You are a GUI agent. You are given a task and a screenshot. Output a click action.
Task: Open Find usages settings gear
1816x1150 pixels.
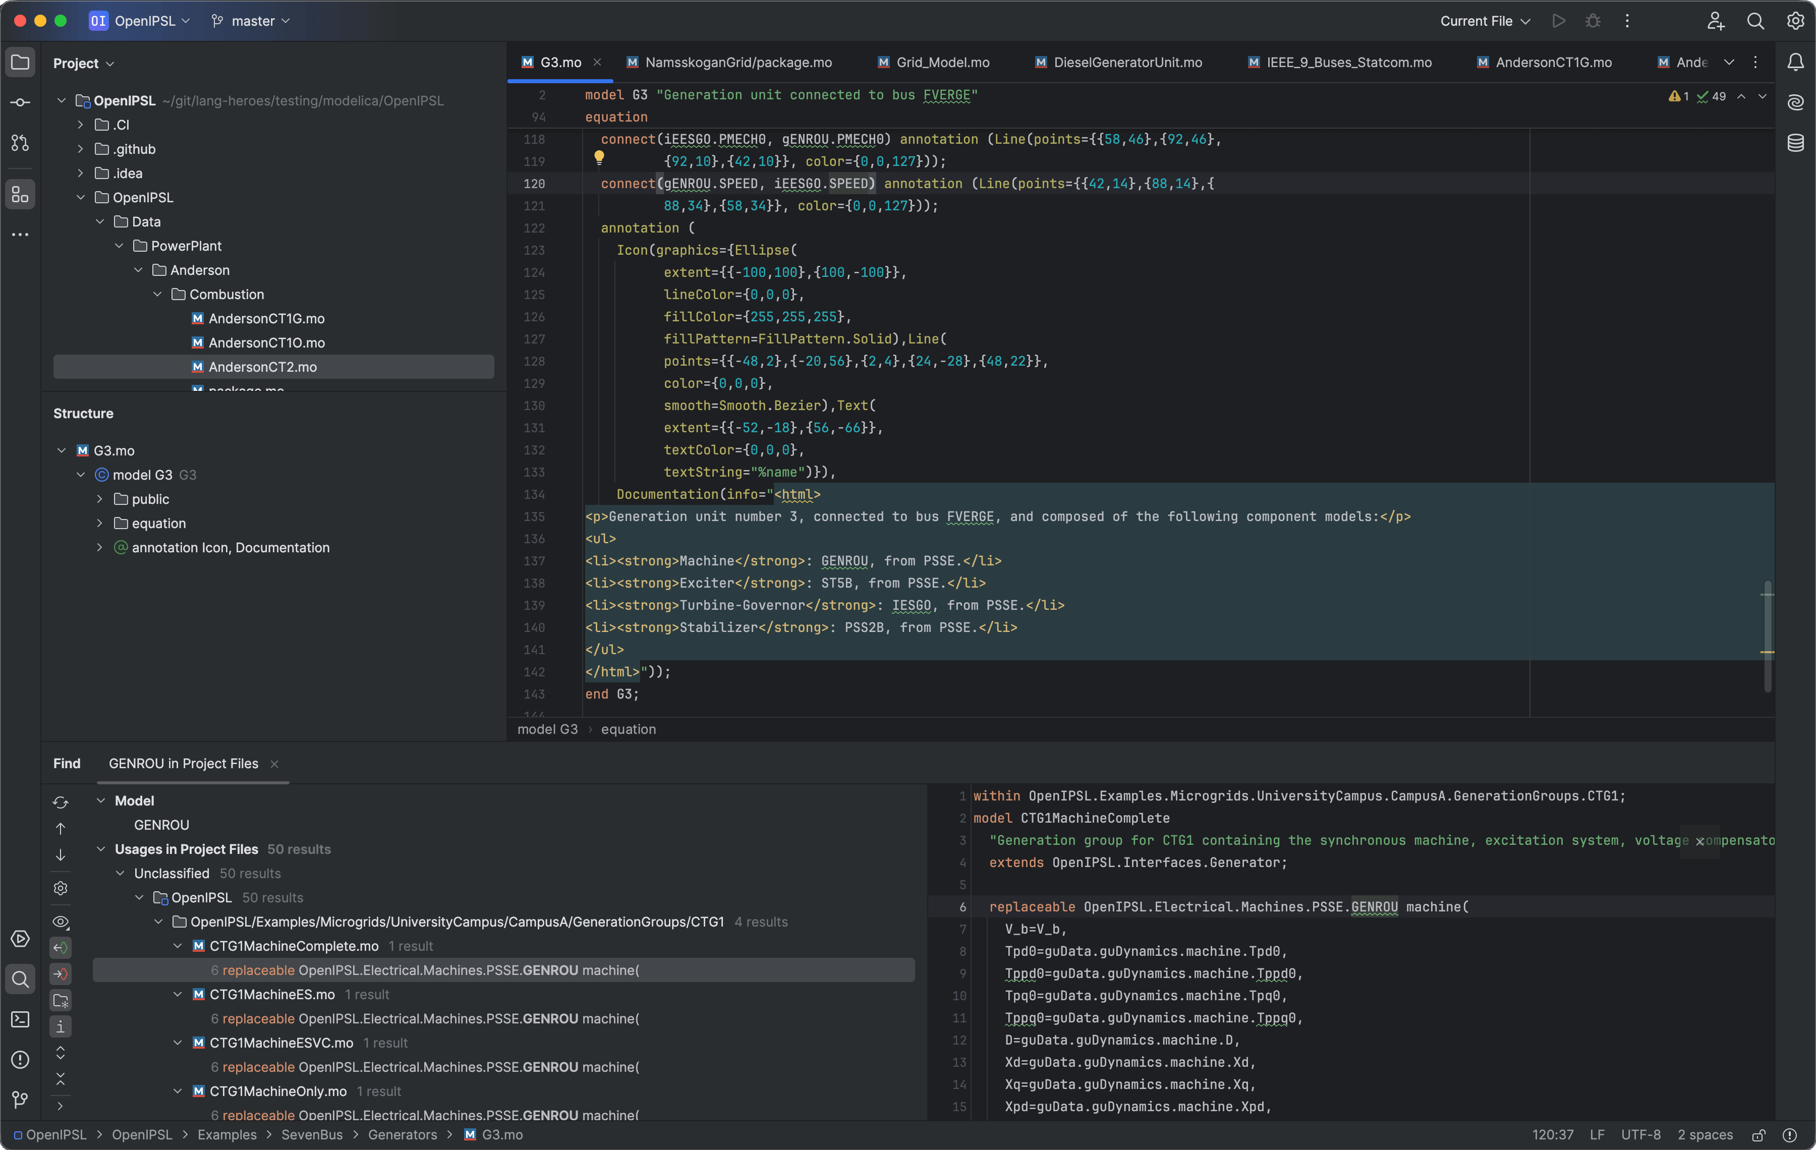click(x=61, y=888)
